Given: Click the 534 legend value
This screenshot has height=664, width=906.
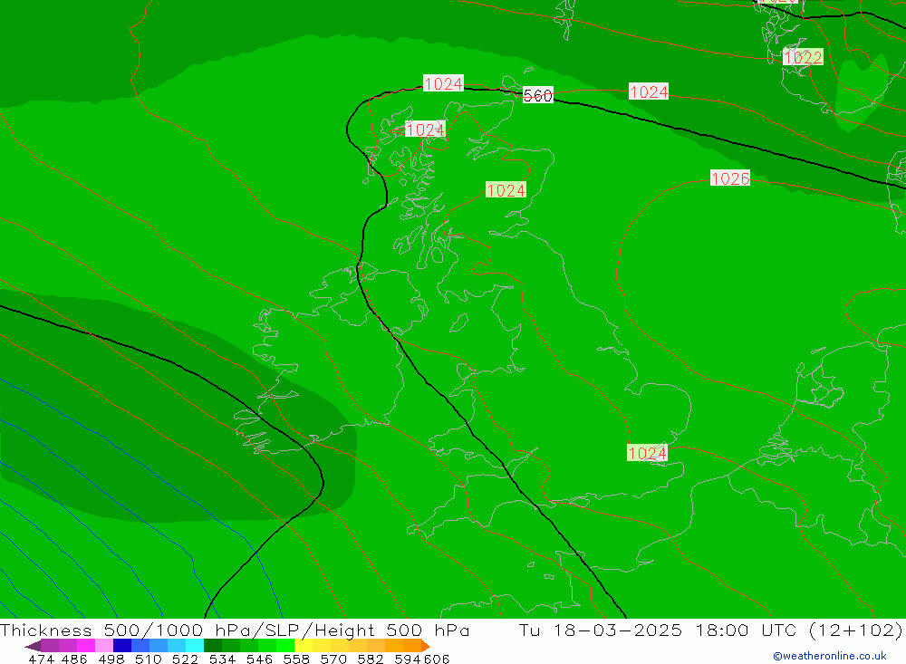Looking at the screenshot, I should [222, 659].
